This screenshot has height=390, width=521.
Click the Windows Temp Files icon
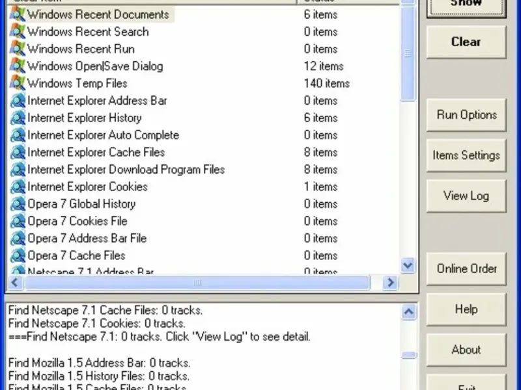[18, 83]
